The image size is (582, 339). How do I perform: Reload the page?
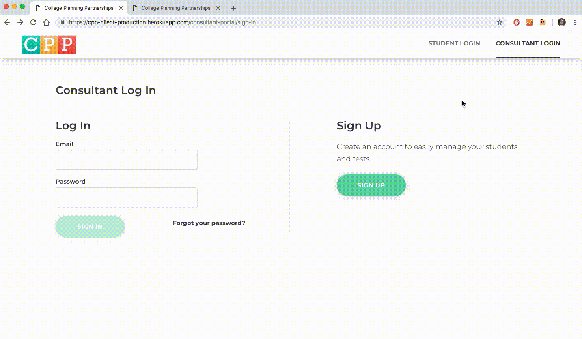coord(33,22)
